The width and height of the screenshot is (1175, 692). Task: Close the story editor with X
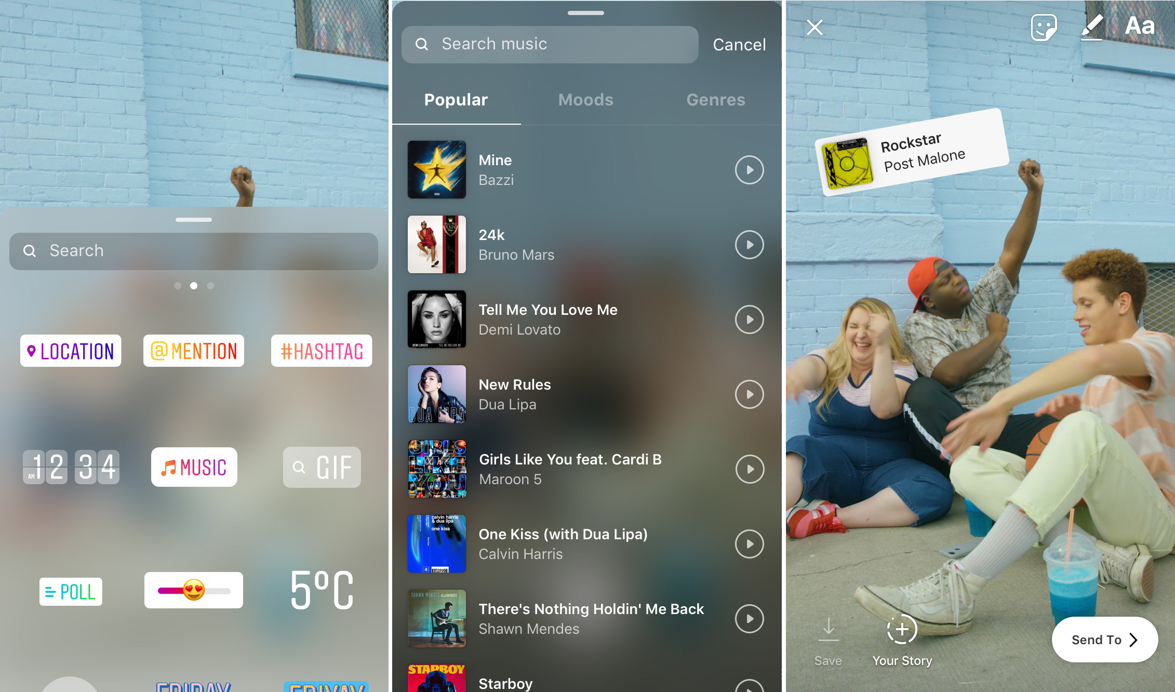coord(815,27)
